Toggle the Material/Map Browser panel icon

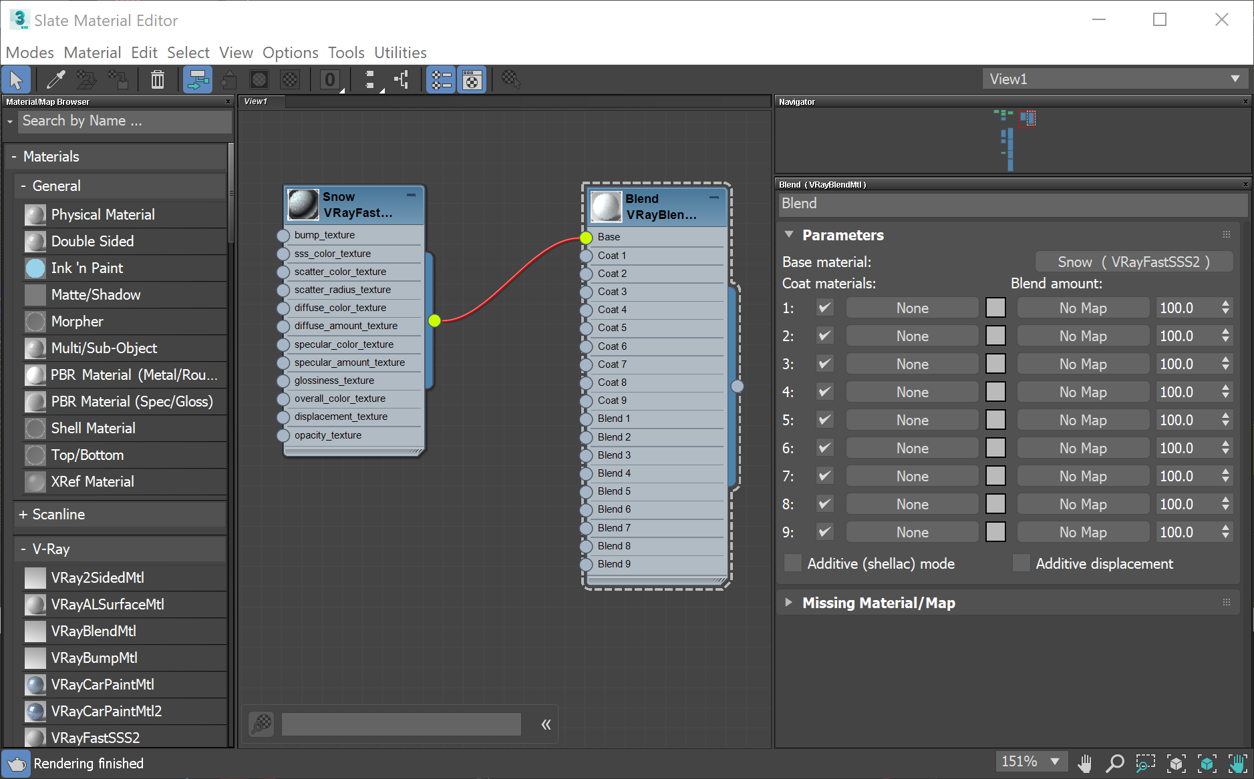440,79
